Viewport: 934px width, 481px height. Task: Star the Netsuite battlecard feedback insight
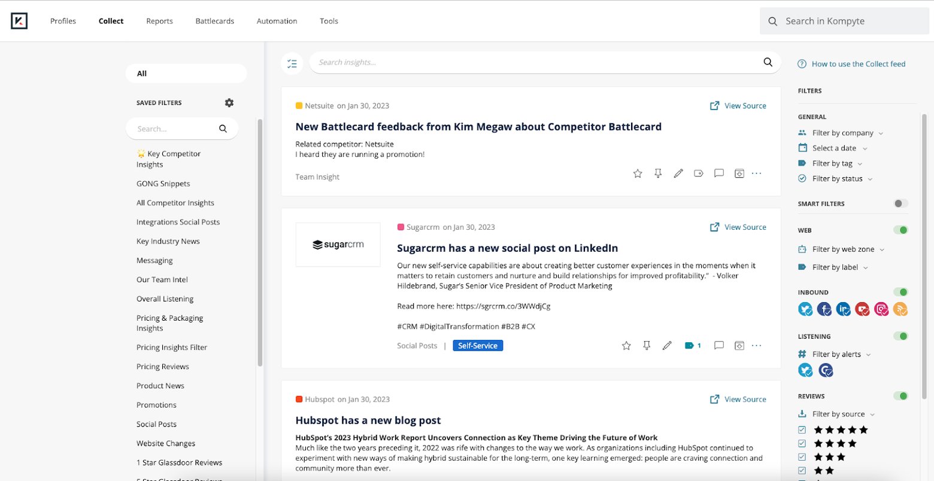click(638, 173)
